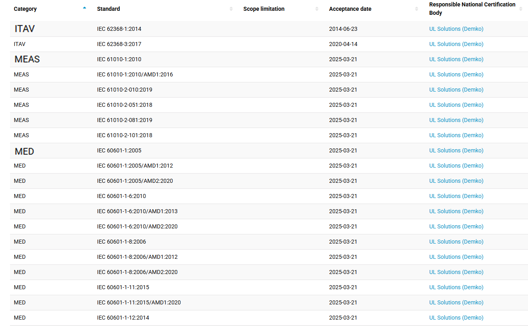Open UL Solutions link for IEC 60601-1:2005
Screen dimensions: 528x326
[x=456, y=150]
